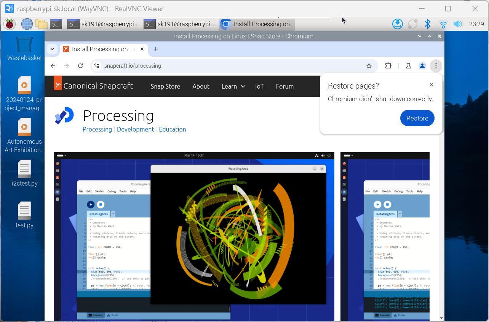489x322 pixels.
Task: Select the test.py desktop file
Action: 24,216
